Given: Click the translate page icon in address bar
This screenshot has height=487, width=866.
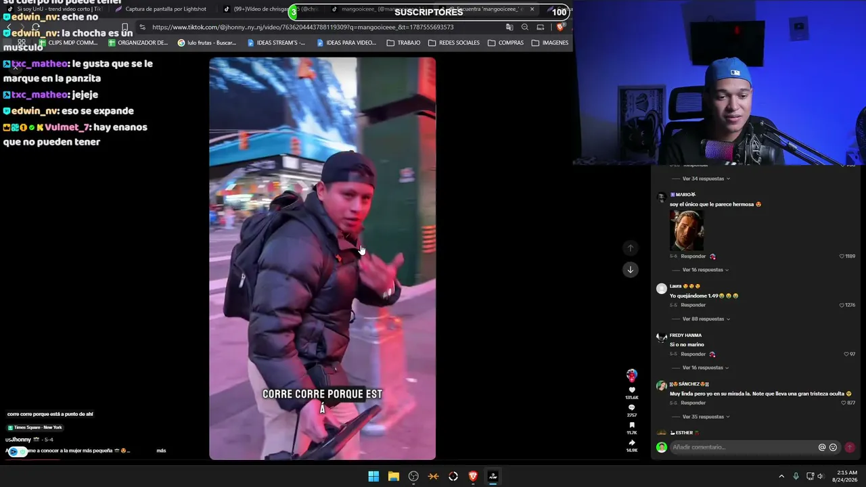Looking at the screenshot, I should [509, 27].
